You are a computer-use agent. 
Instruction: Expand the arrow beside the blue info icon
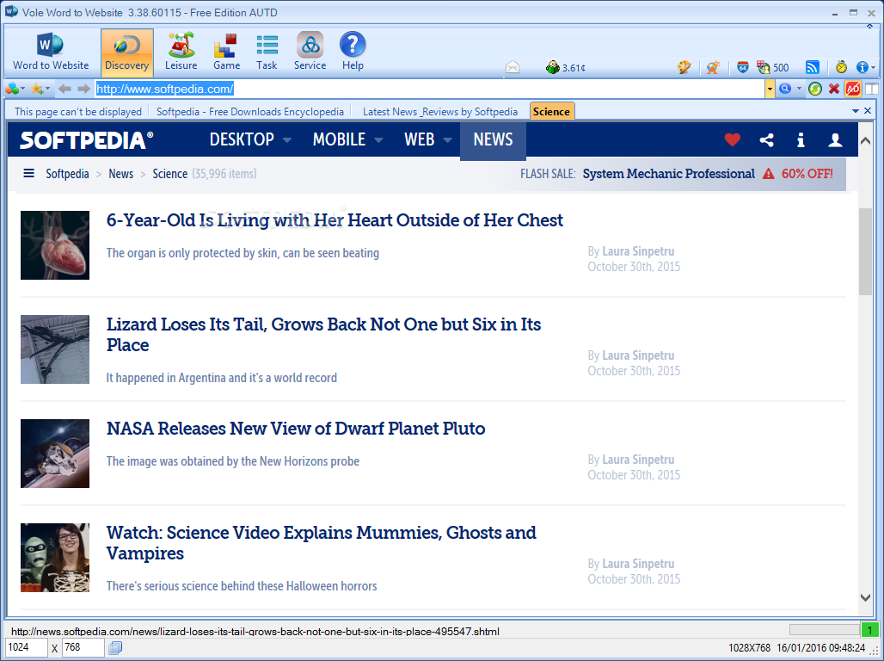(874, 68)
